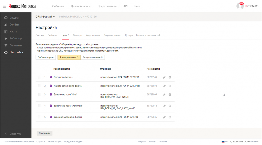Screen dimensions: 262x145
Task: Go to Целевой звонок in top navigation
Action: point(81,6)
